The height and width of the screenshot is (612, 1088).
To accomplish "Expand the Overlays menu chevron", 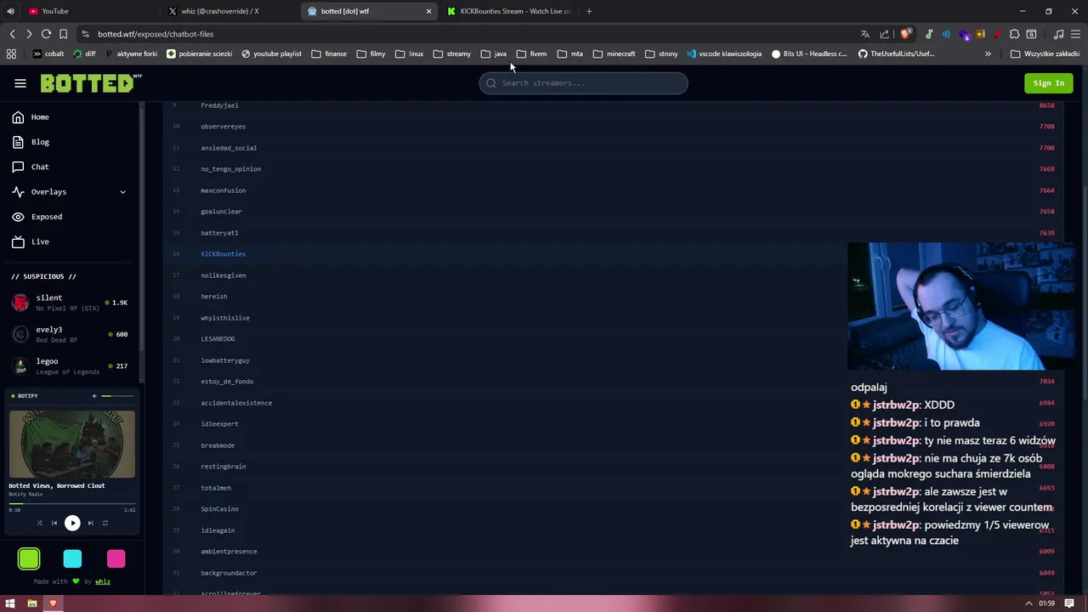I will (122, 192).
